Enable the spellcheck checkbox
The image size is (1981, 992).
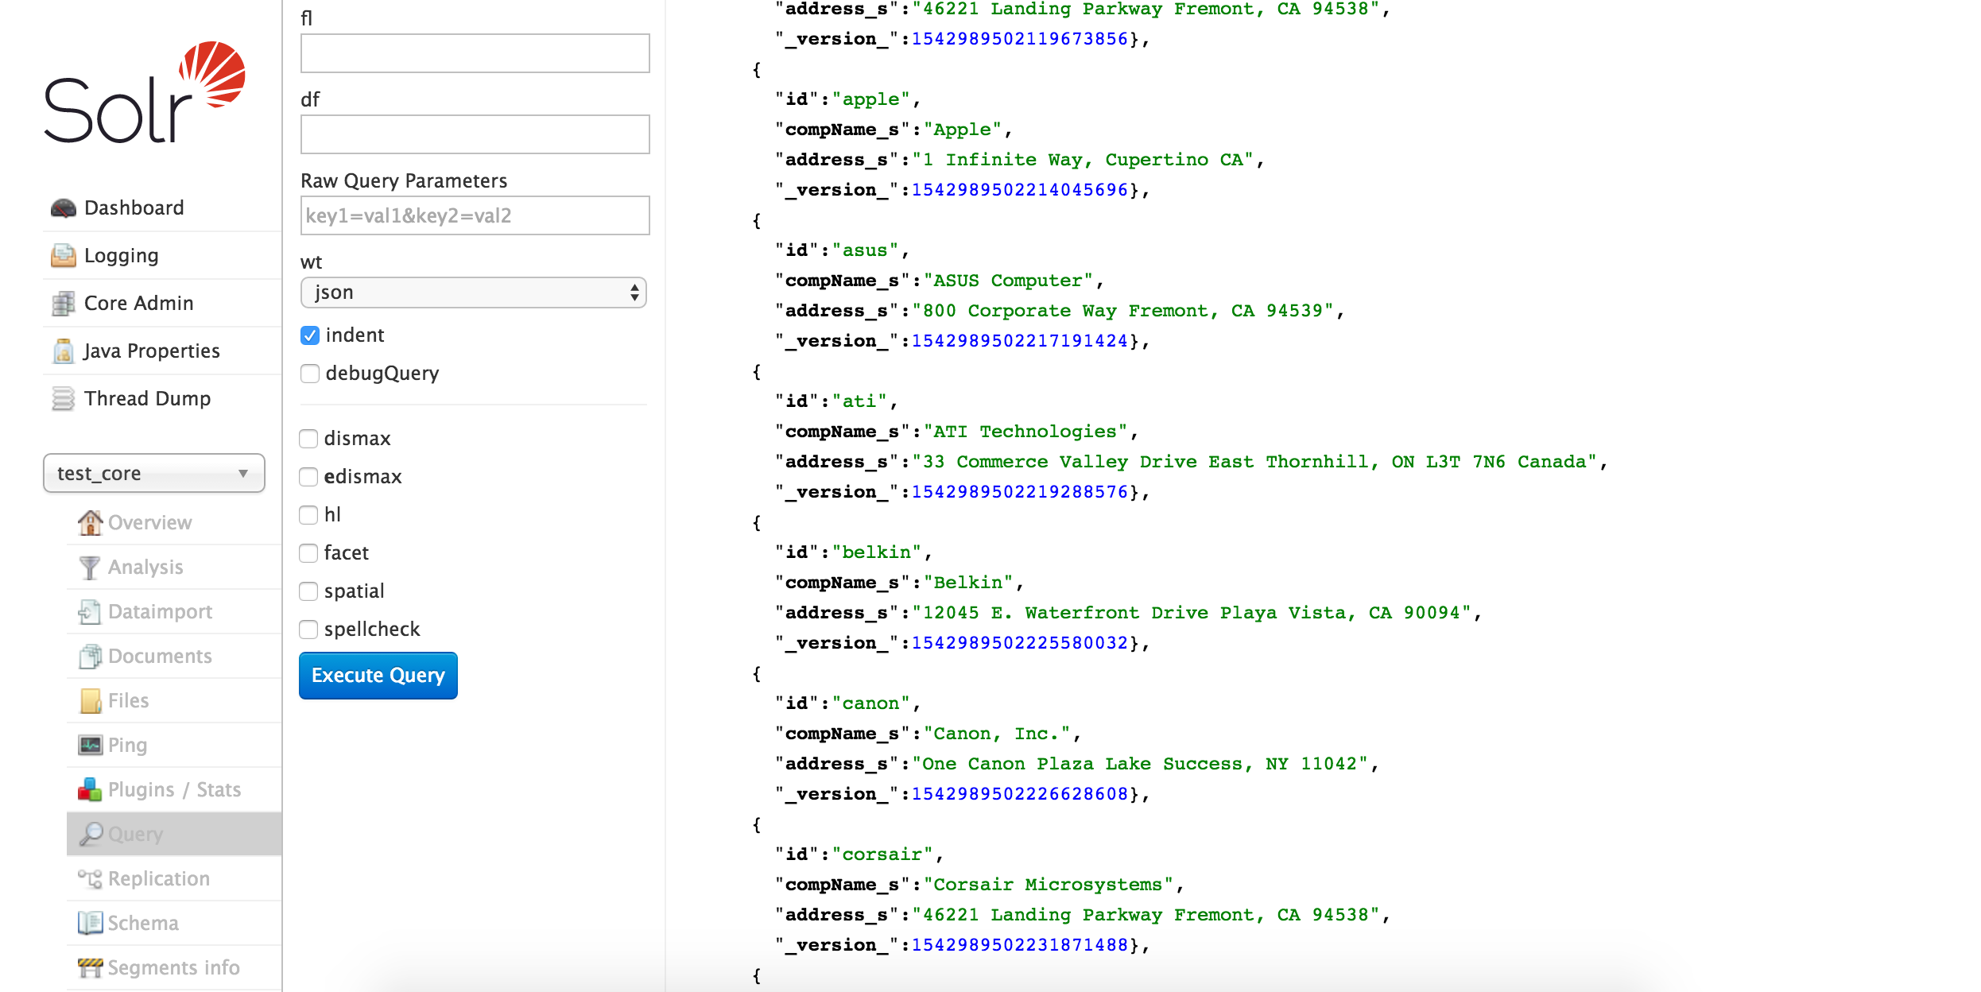pyautogui.click(x=308, y=630)
